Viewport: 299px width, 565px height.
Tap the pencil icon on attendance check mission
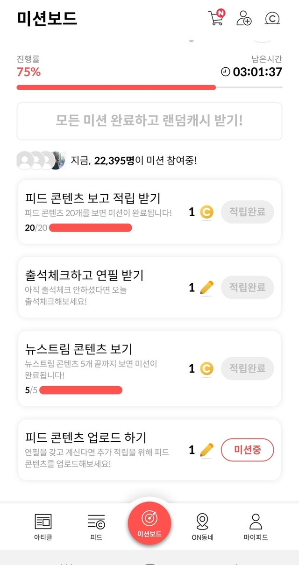[x=206, y=288]
